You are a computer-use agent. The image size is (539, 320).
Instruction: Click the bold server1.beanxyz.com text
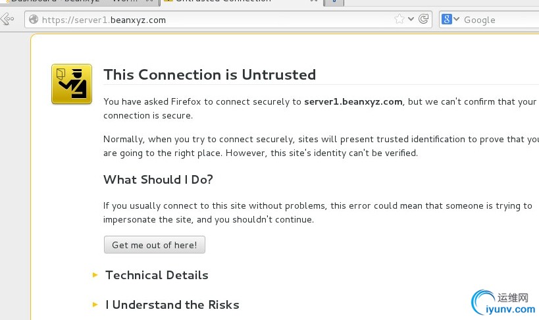tap(353, 101)
